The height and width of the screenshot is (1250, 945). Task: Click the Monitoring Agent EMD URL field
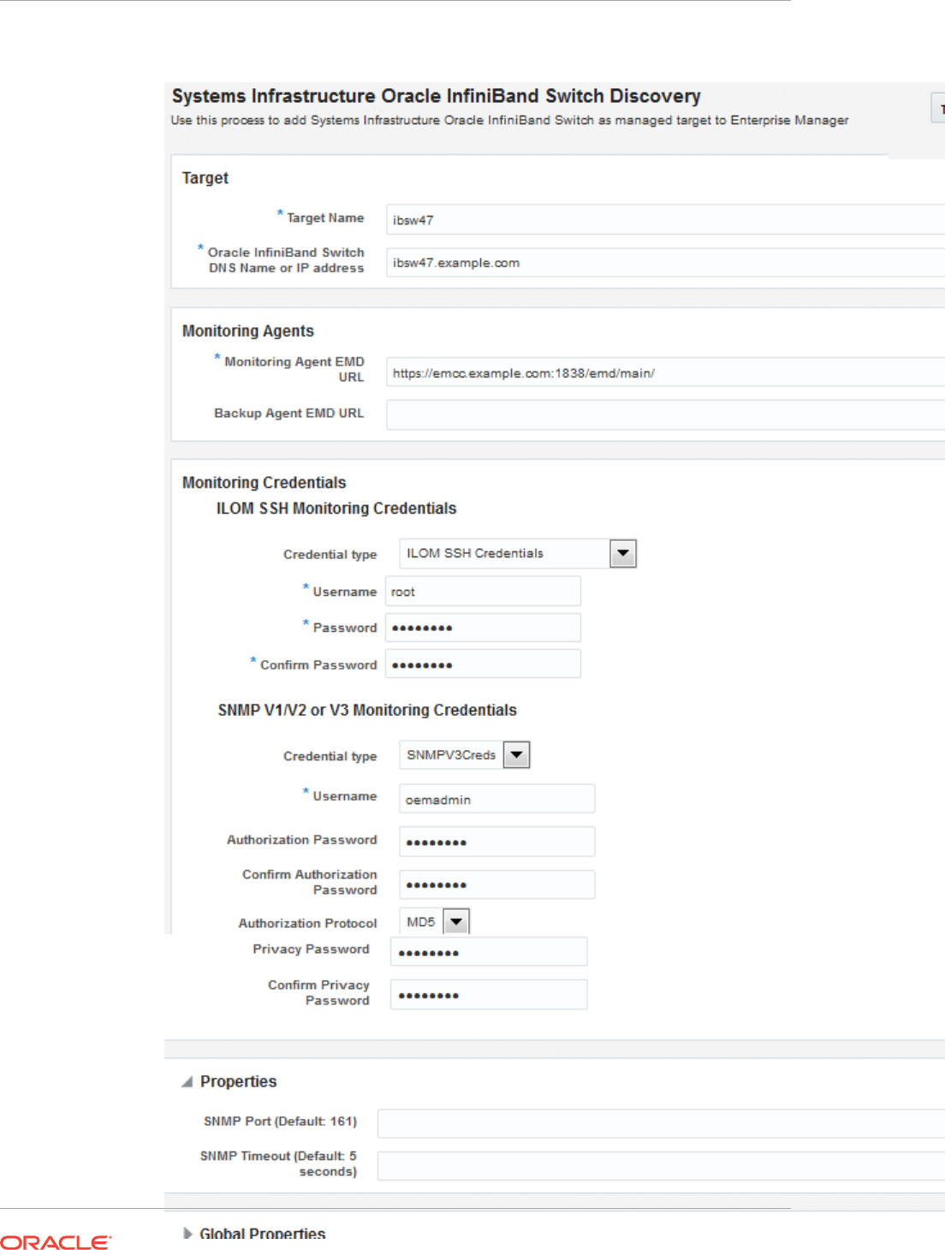coord(664,373)
